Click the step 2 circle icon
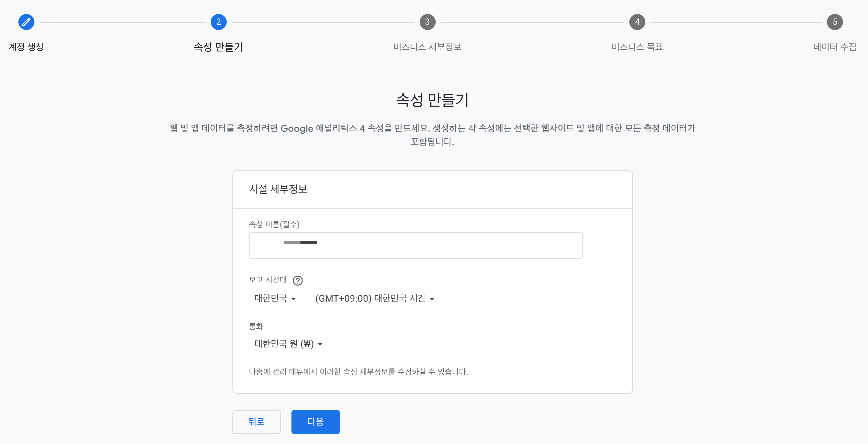Viewport: 868px width, 444px height. tap(218, 22)
